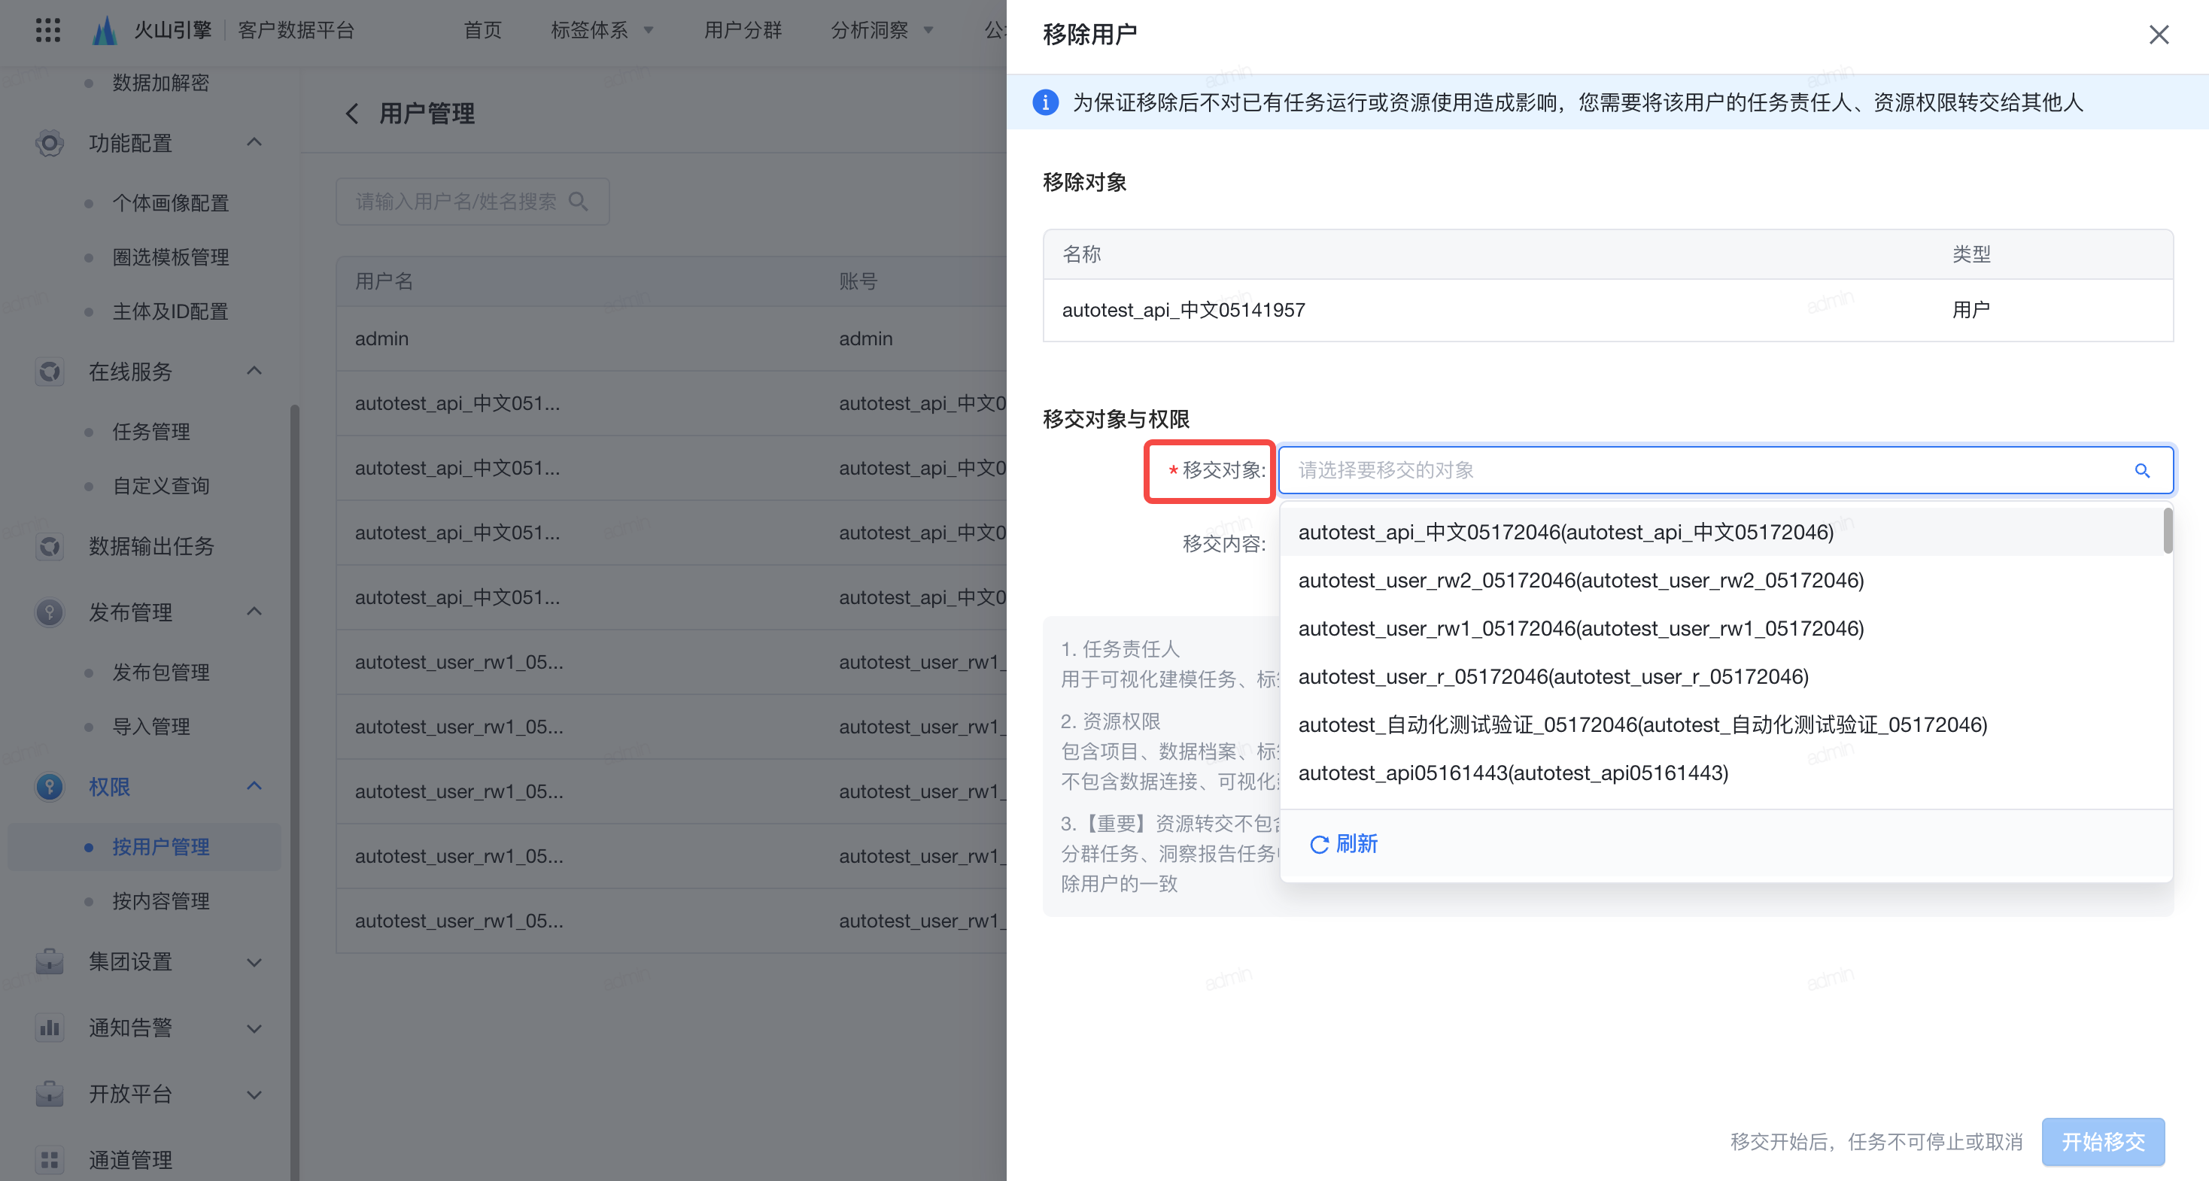Open 按内容管理 in sidebar
The height and width of the screenshot is (1181, 2209).
160,901
